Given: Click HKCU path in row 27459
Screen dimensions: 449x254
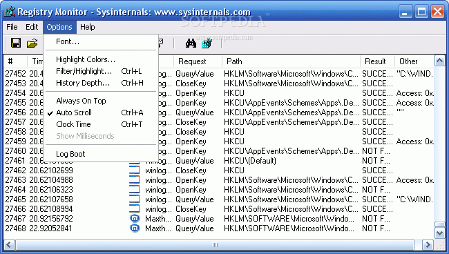Looking at the screenshot, I should click(x=234, y=141).
